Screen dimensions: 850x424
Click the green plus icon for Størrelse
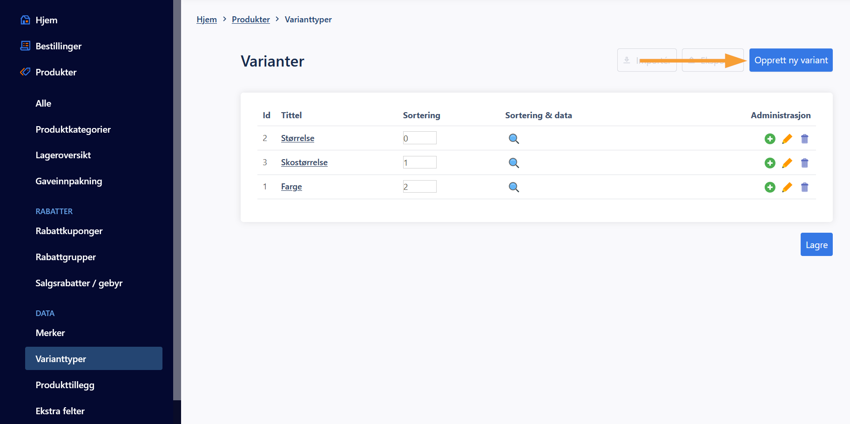click(770, 139)
